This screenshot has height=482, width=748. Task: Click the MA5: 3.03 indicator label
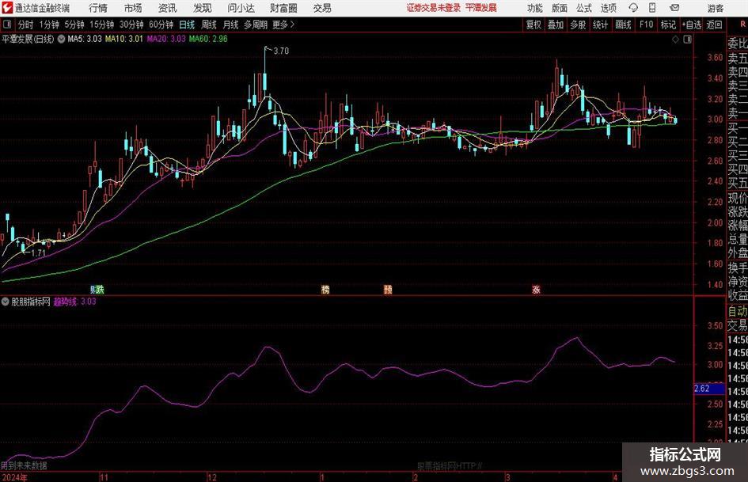(85, 39)
